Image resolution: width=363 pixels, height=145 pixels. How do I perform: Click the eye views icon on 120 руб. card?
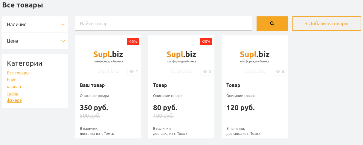pos(278,72)
